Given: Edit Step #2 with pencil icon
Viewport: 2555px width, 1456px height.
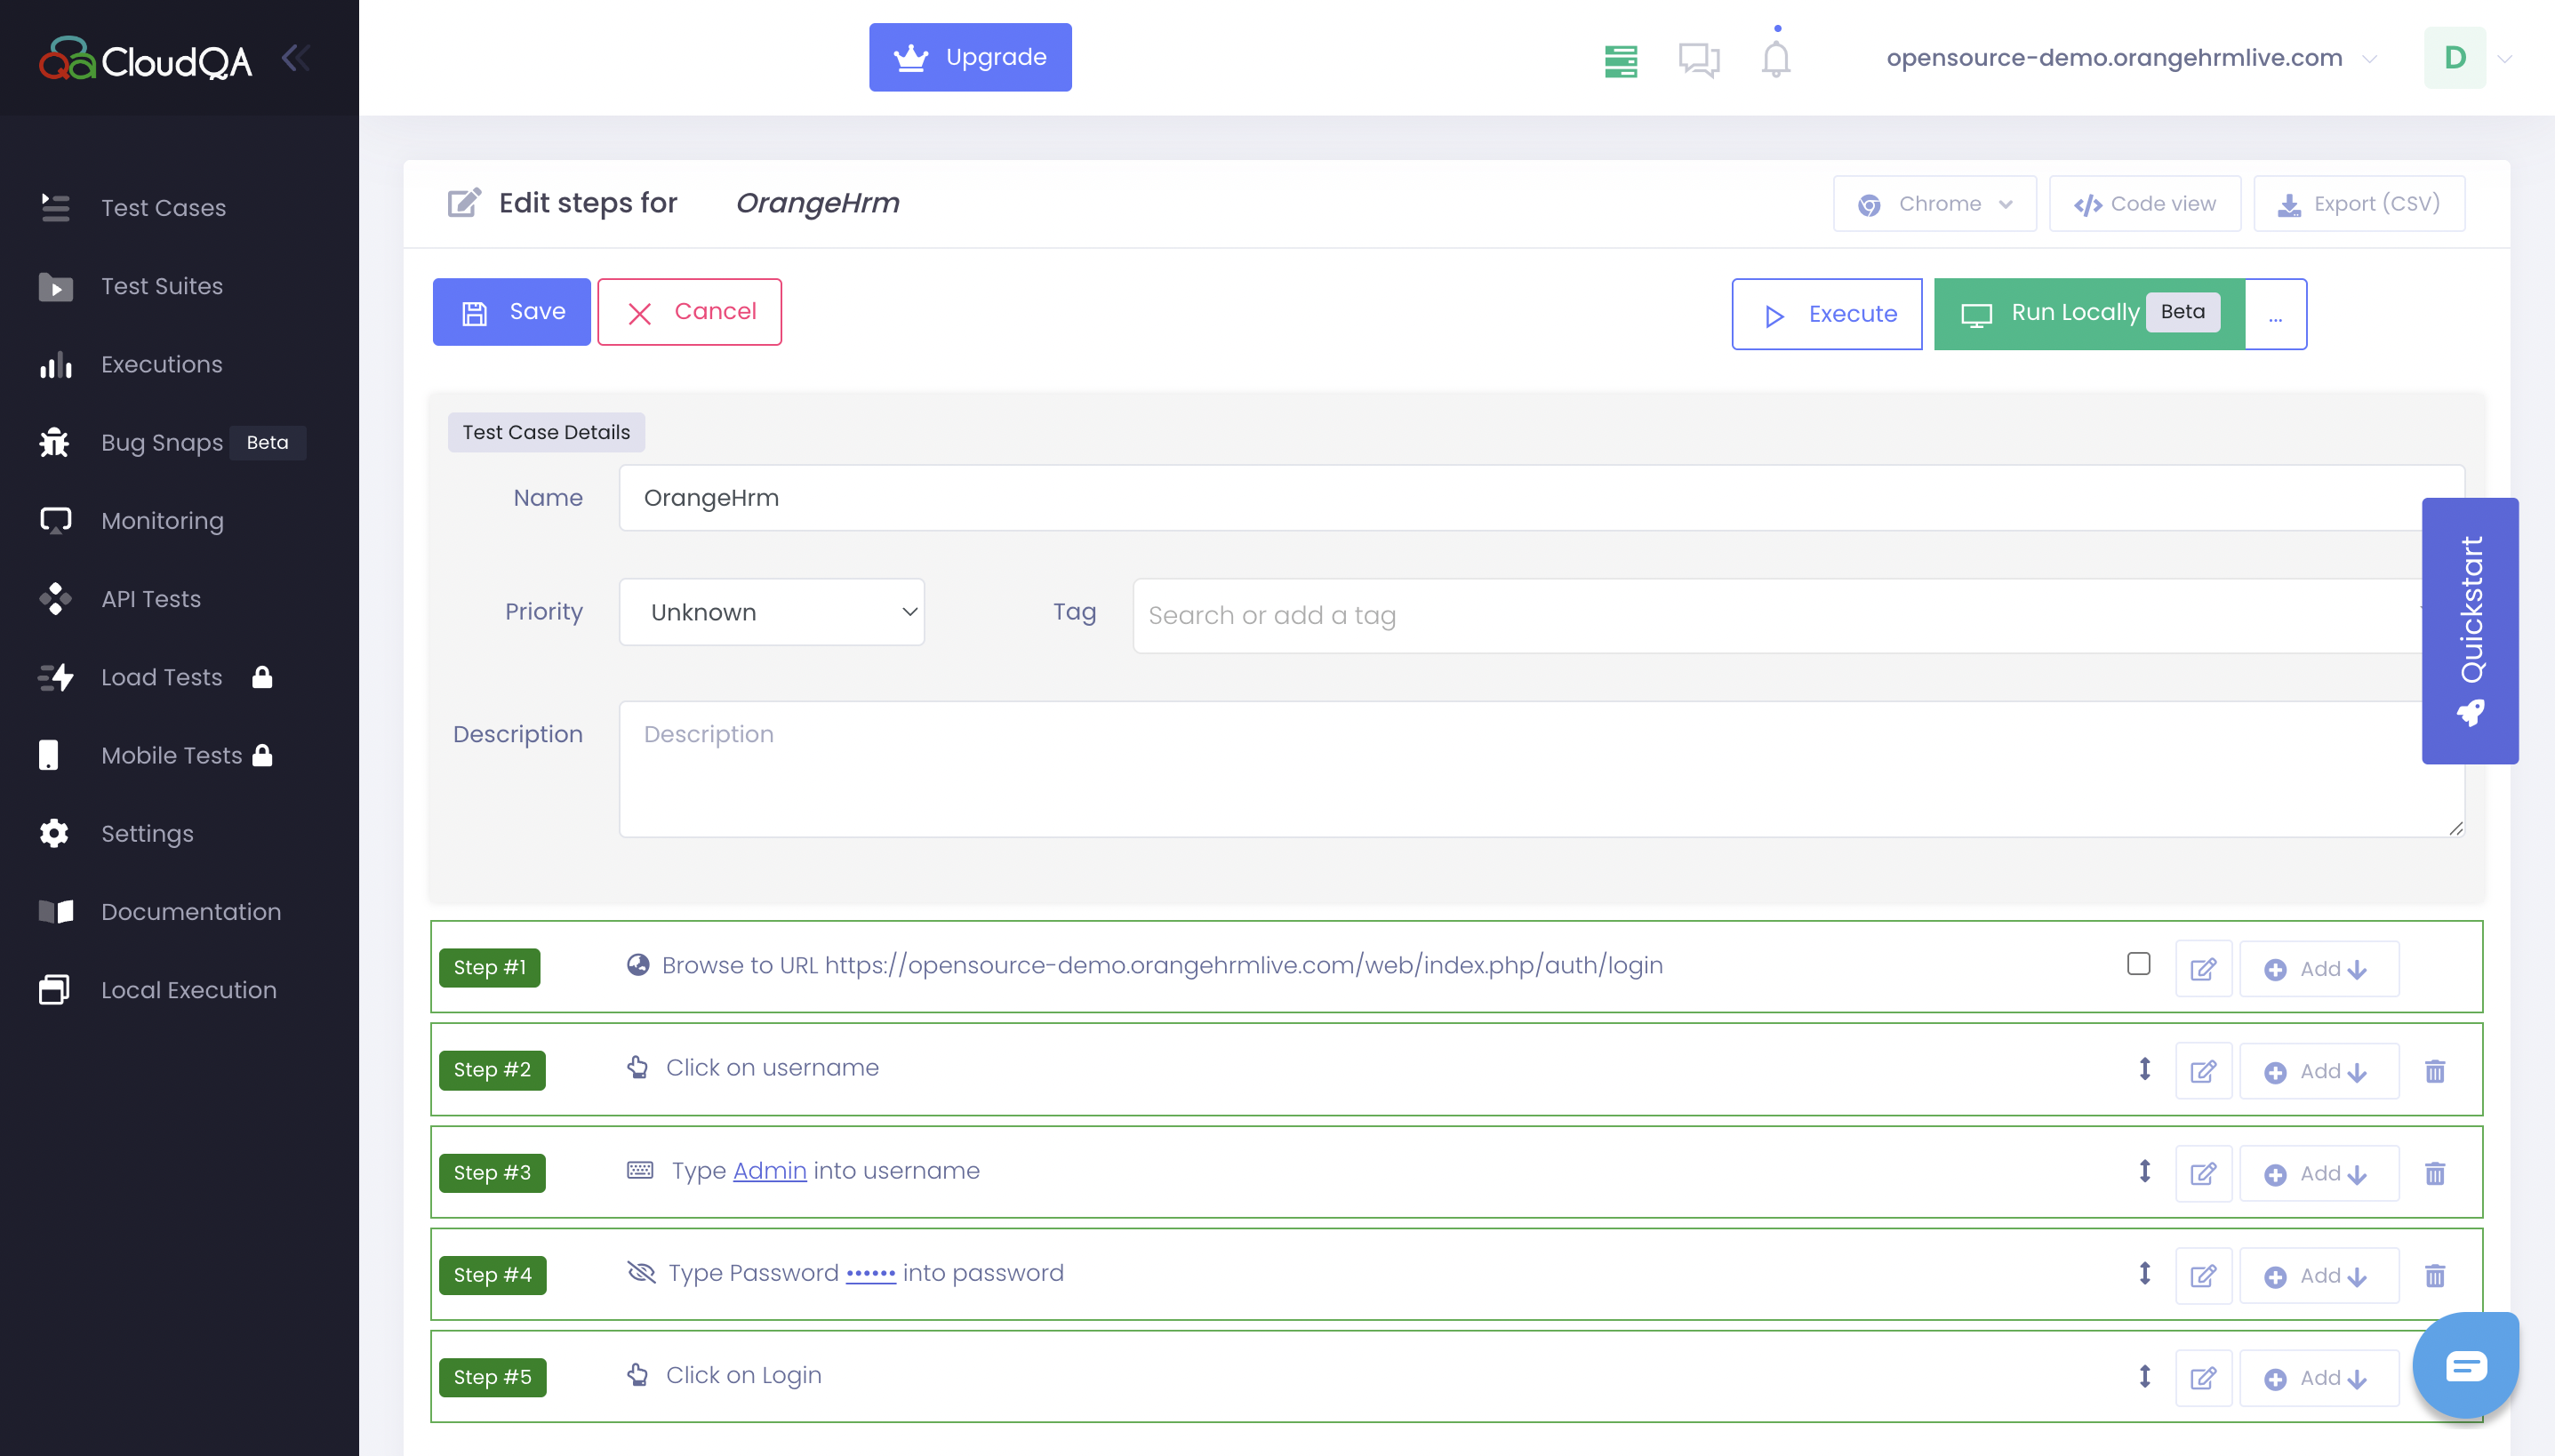Looking at the screenshot, I should [2203, 1072].
